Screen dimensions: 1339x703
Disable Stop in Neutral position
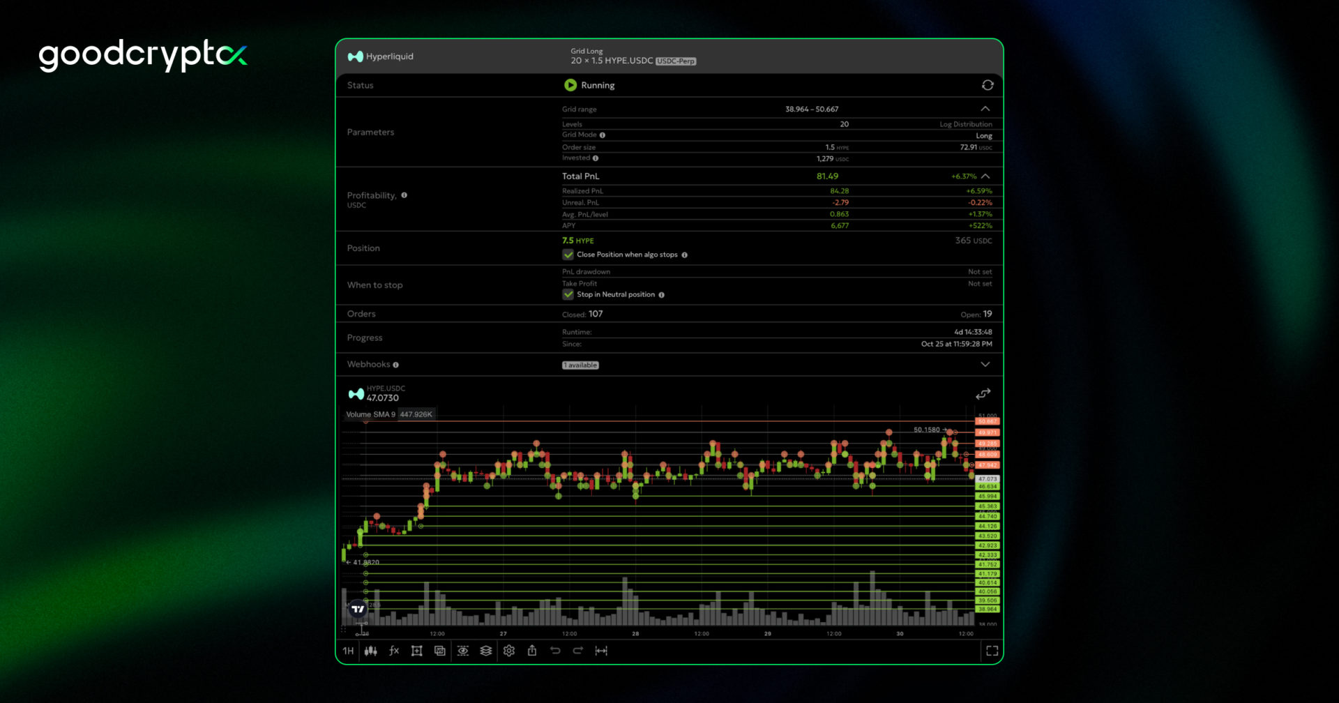[568, 294]
